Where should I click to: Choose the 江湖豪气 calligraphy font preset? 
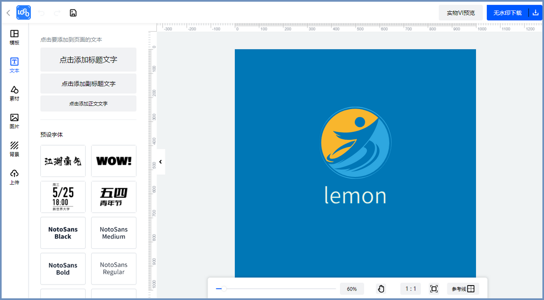click(x=63, y=161)
